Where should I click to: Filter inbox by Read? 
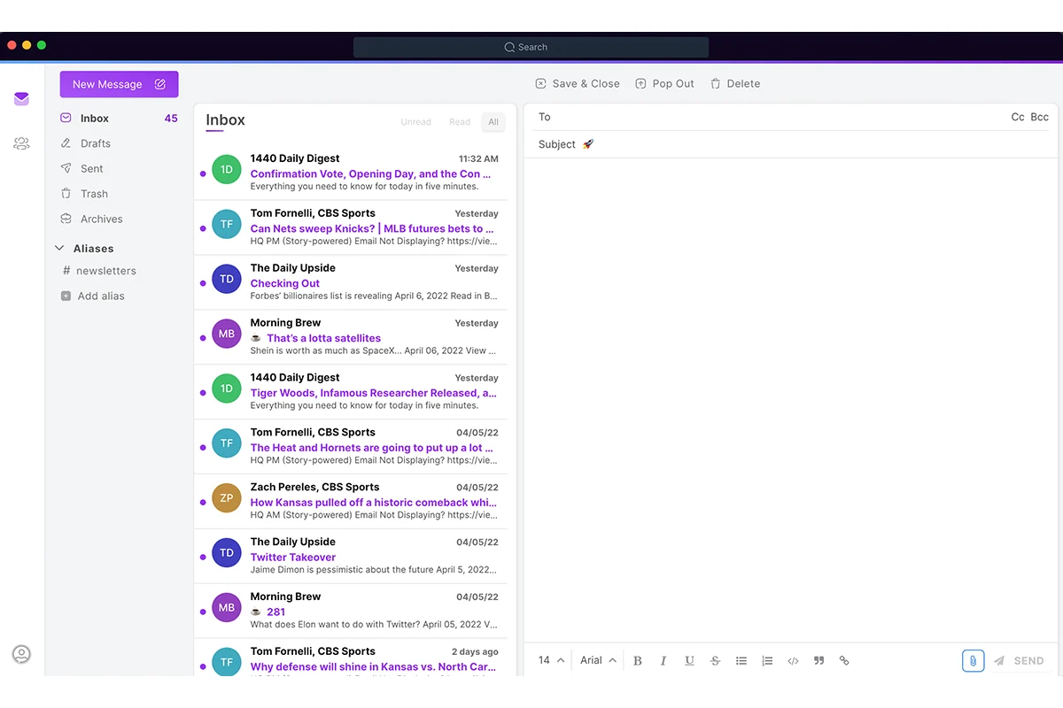tap(460, 122)
